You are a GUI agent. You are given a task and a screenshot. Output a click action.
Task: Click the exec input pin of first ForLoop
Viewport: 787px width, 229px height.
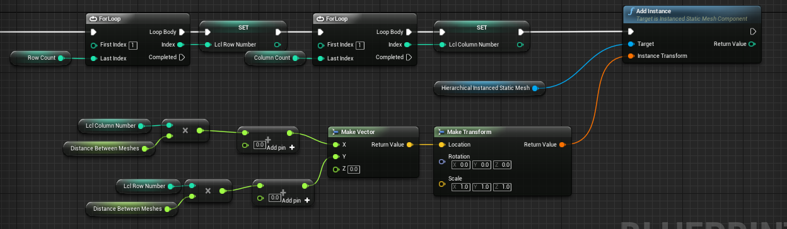94,32
